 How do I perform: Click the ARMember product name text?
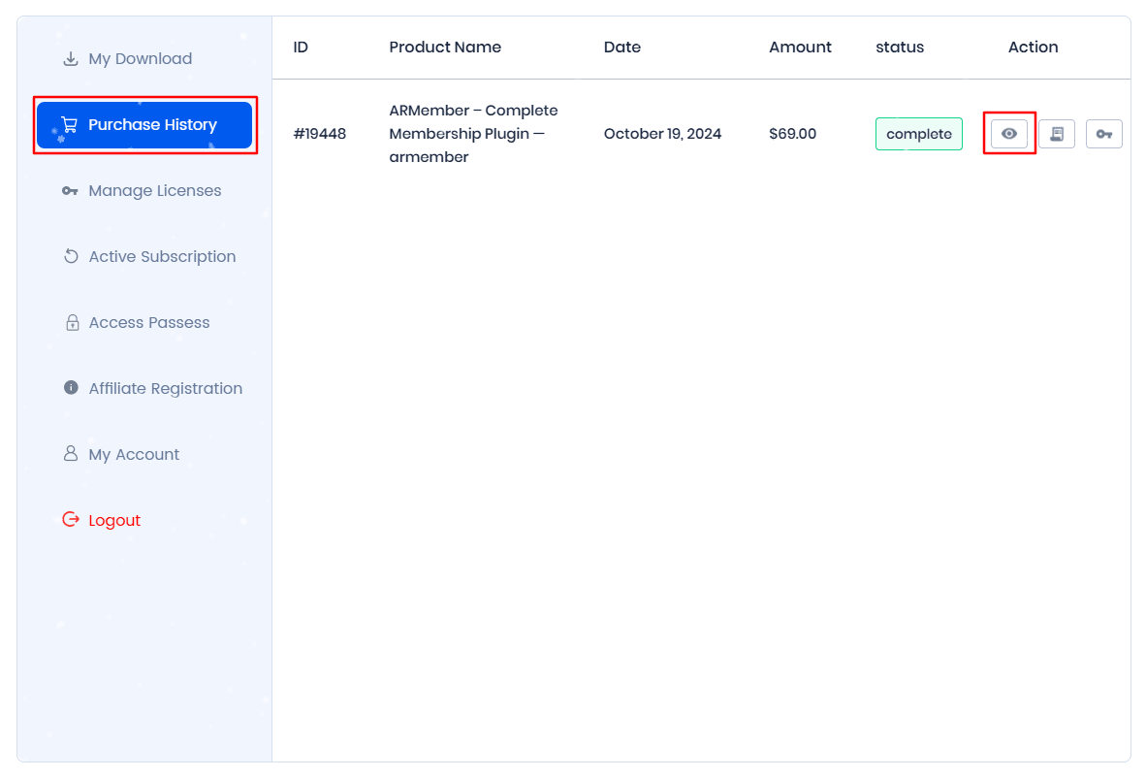[x=473, y=134]
